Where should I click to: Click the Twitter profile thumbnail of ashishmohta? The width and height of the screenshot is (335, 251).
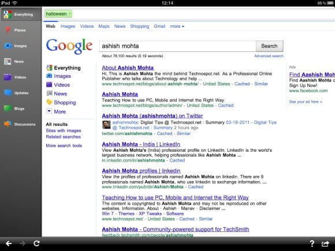click(106, 125)
